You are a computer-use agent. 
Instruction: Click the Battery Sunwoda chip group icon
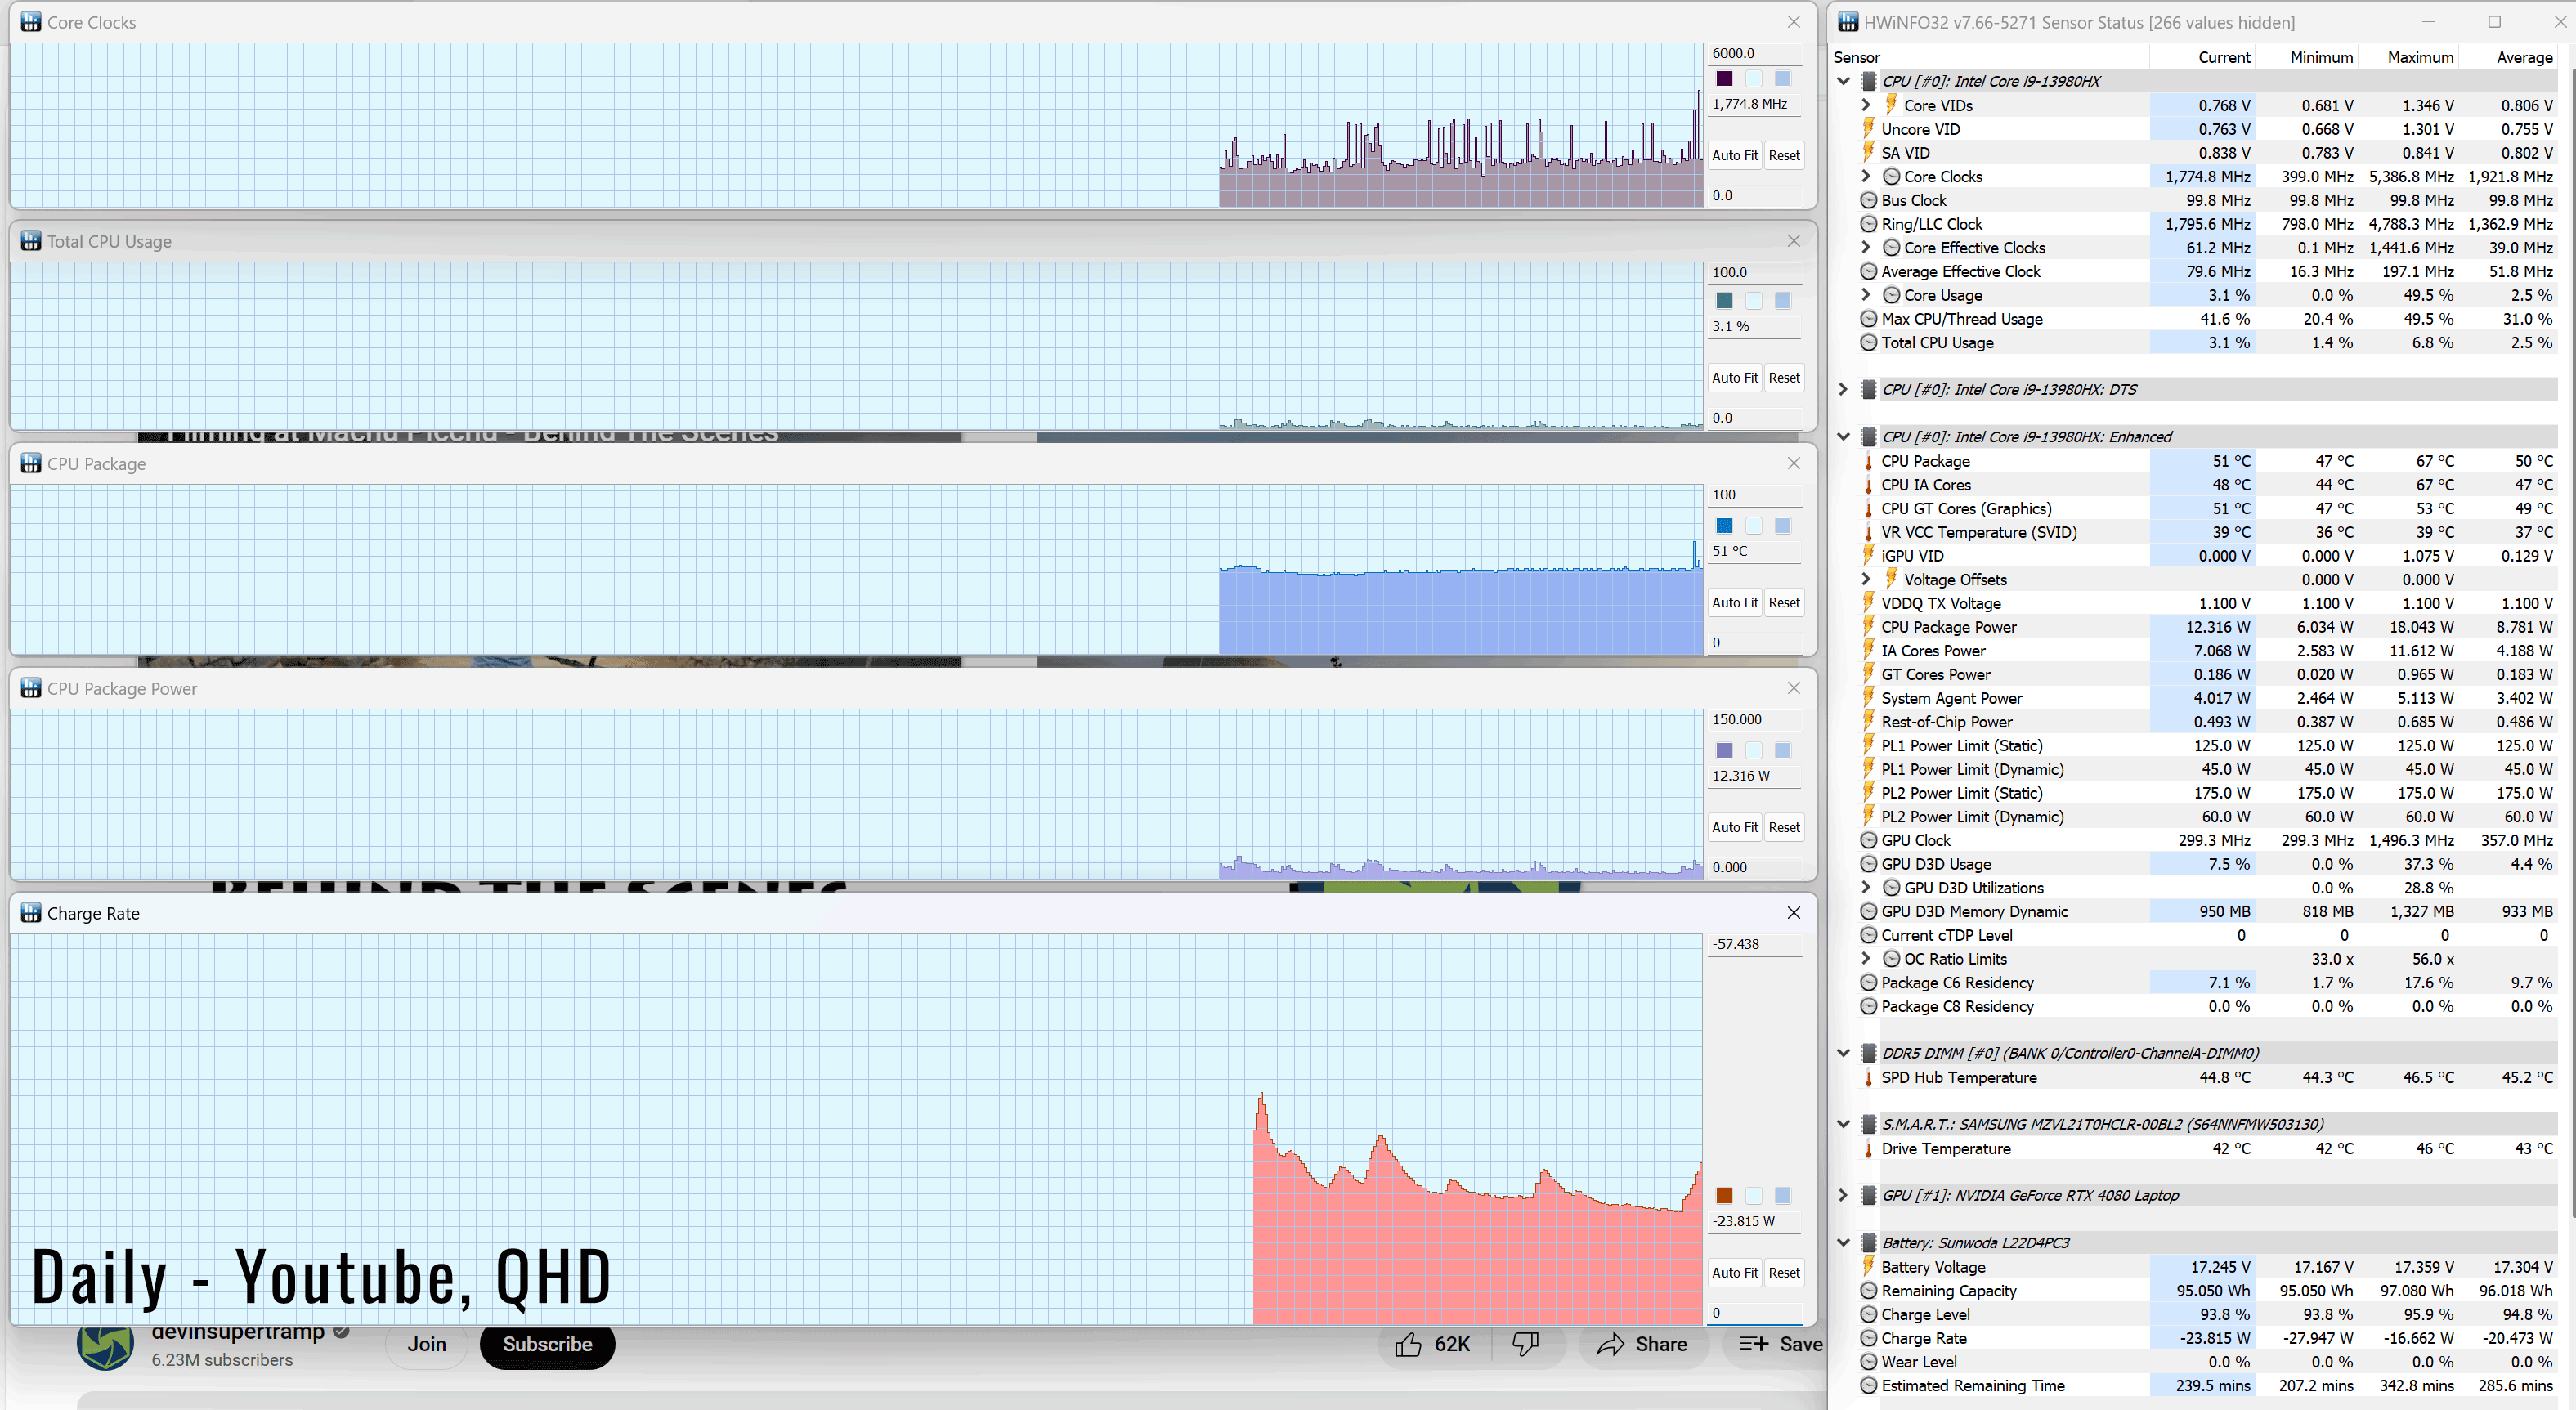coord(1867,1243)
